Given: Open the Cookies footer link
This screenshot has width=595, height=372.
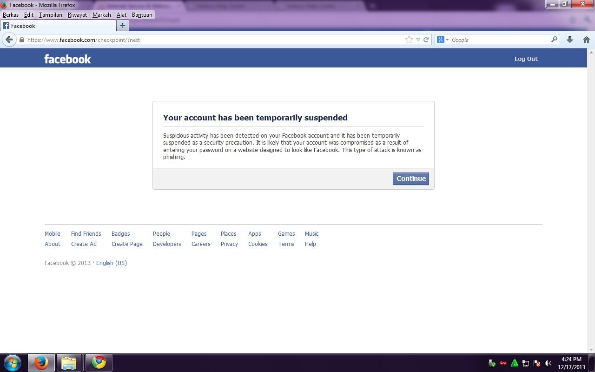Looking at the screenshot, I should pyautogui.click(x=258, y=244).
